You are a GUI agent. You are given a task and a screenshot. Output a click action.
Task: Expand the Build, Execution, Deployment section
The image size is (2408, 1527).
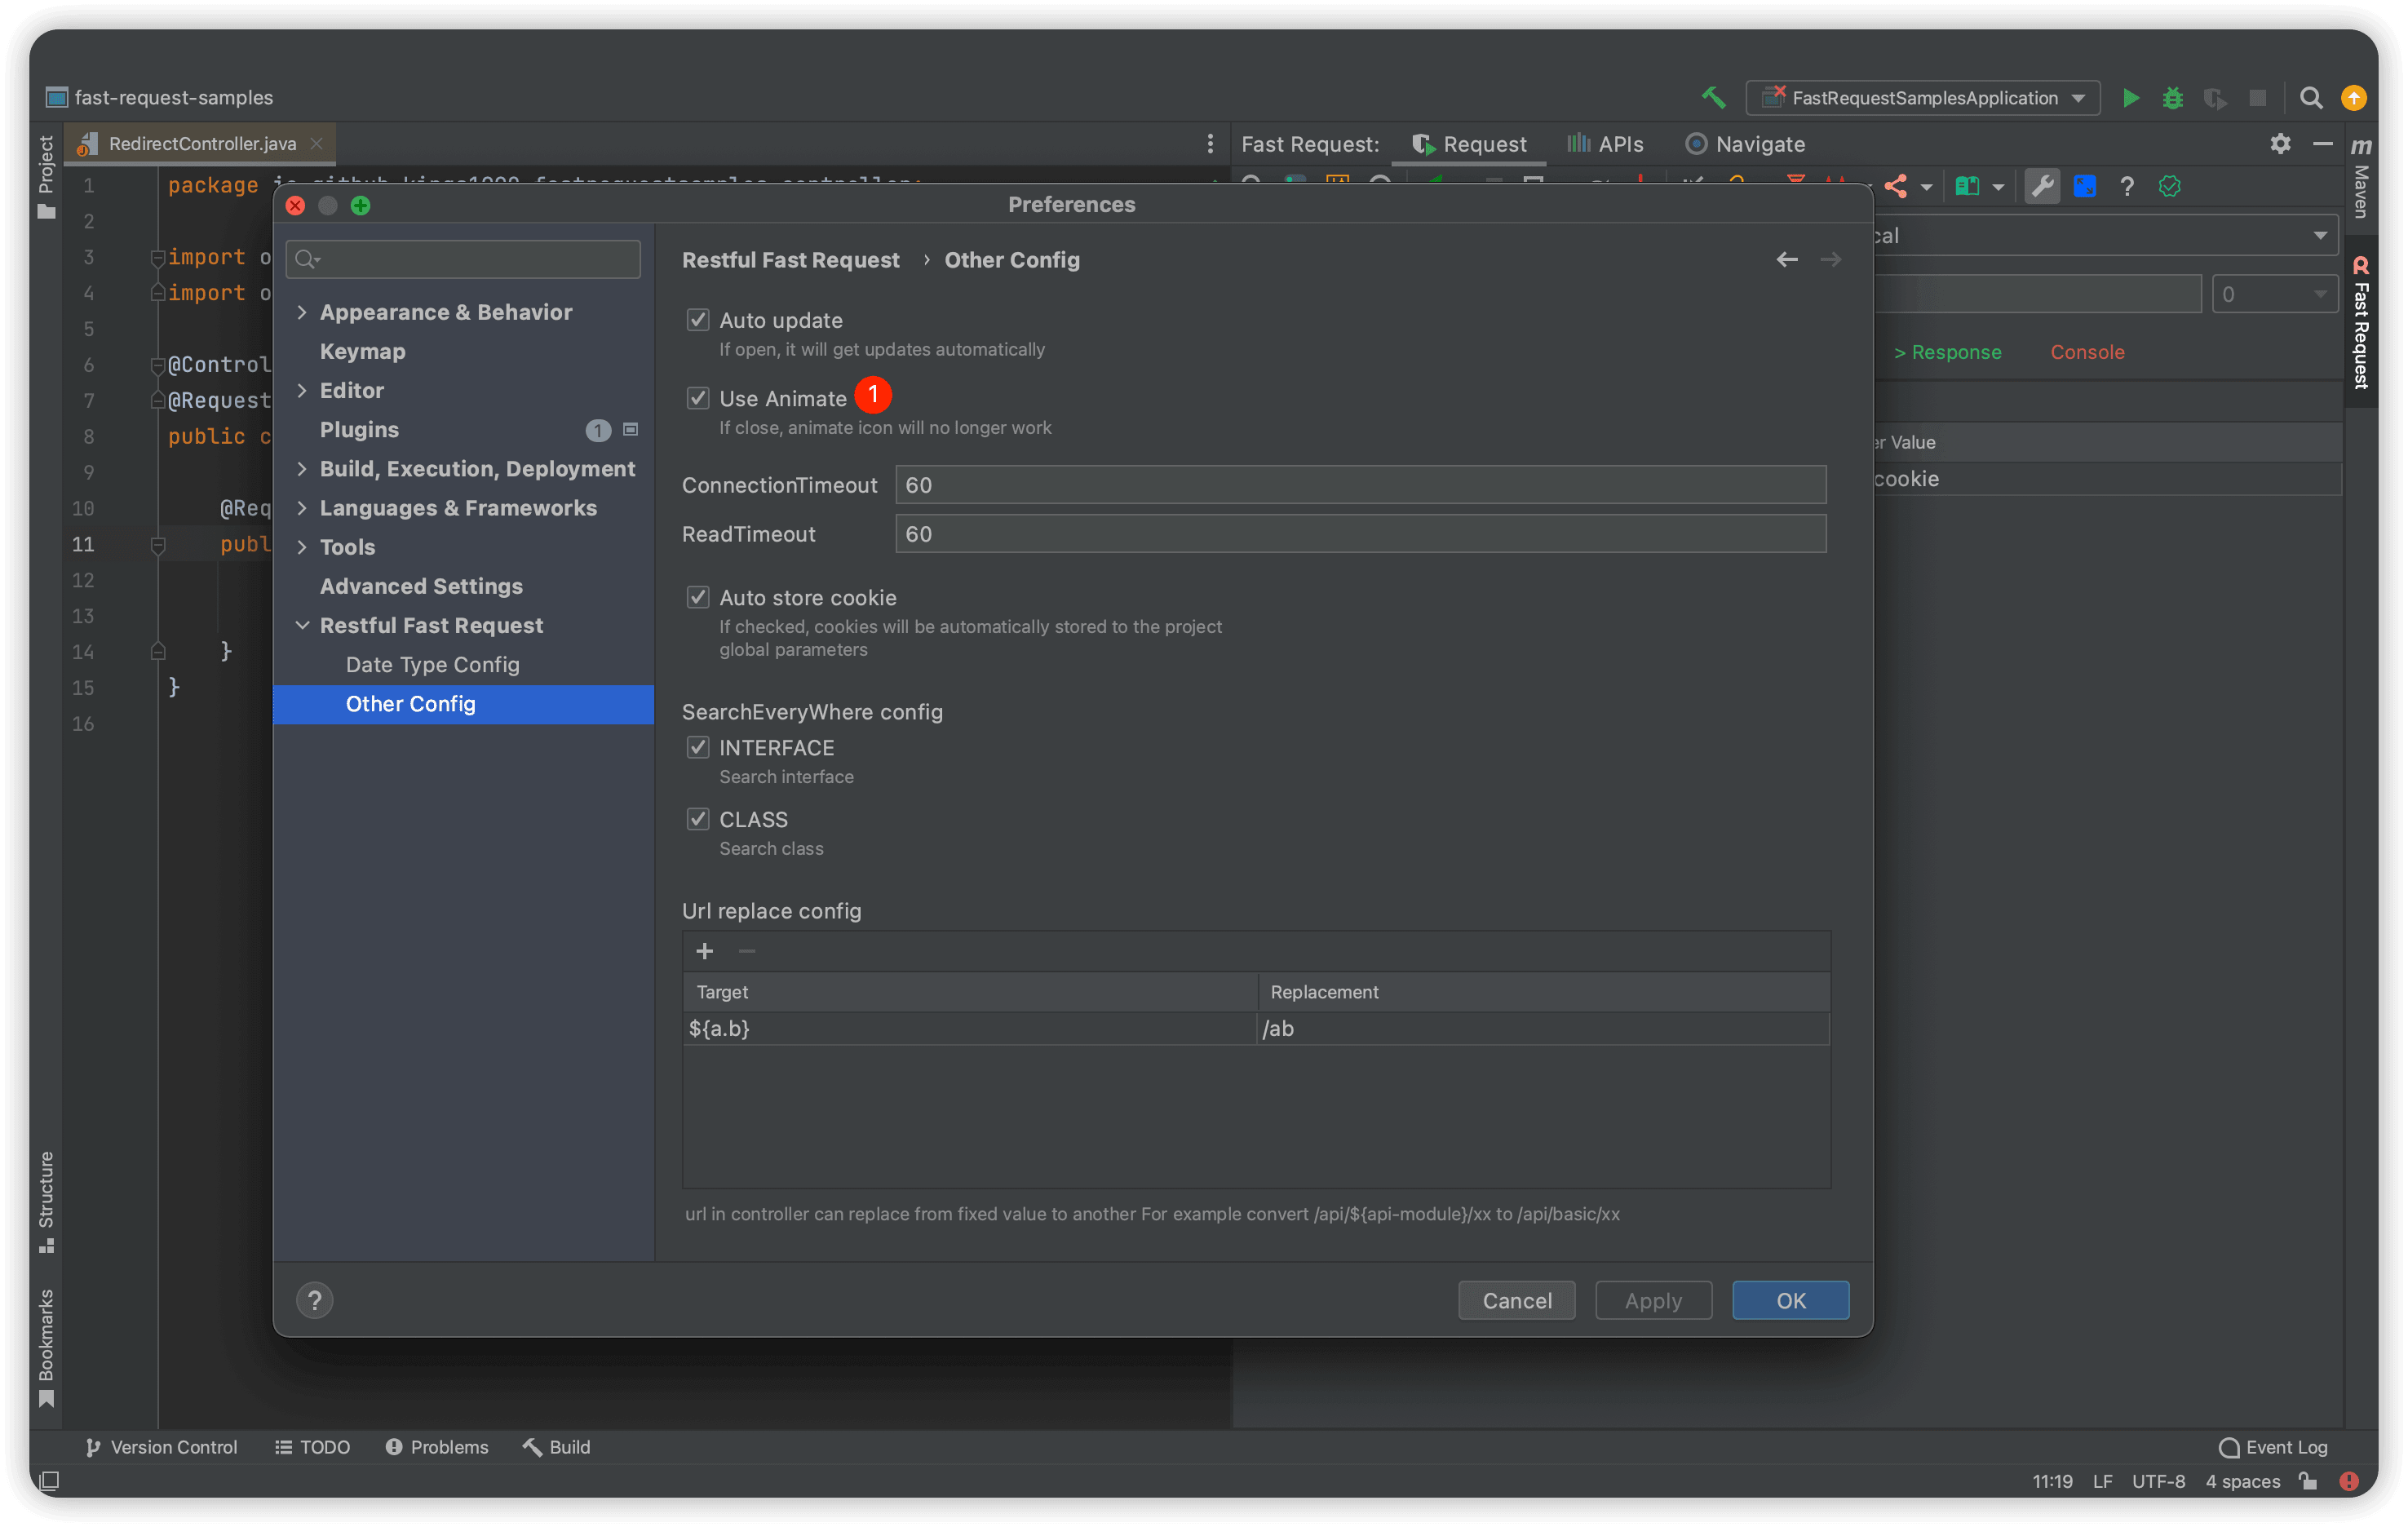pos(304,468)
